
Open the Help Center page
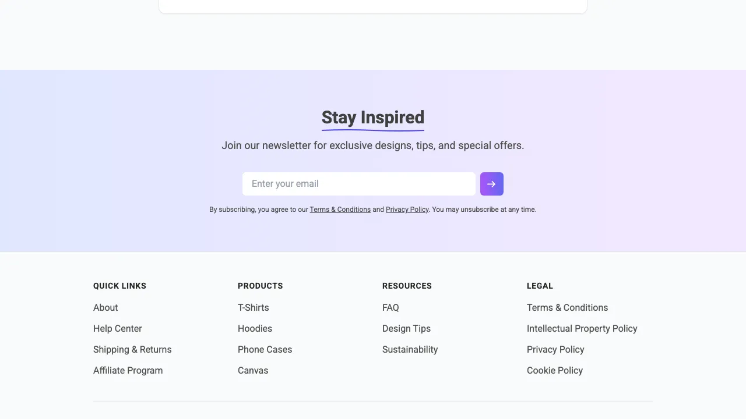coord(118,328)
